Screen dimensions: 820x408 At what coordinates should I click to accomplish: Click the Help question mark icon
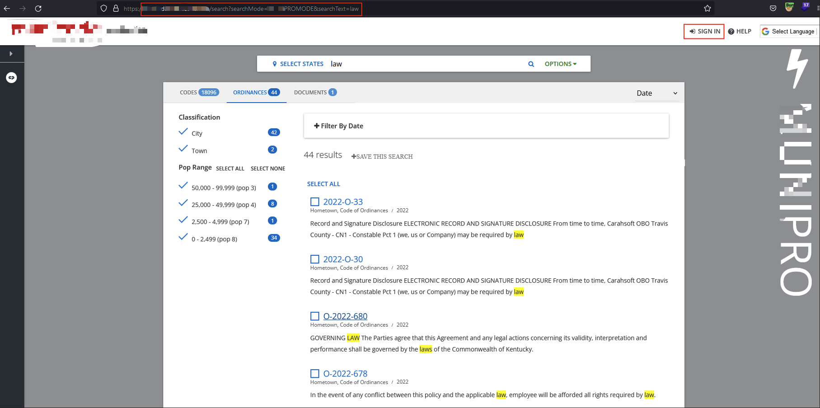731,32
